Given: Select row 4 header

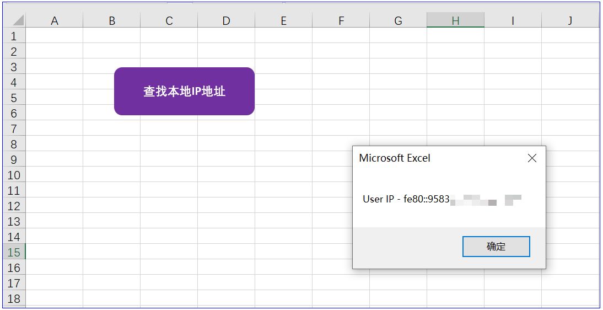Looking at the screenshot, I should pos(14,82).
